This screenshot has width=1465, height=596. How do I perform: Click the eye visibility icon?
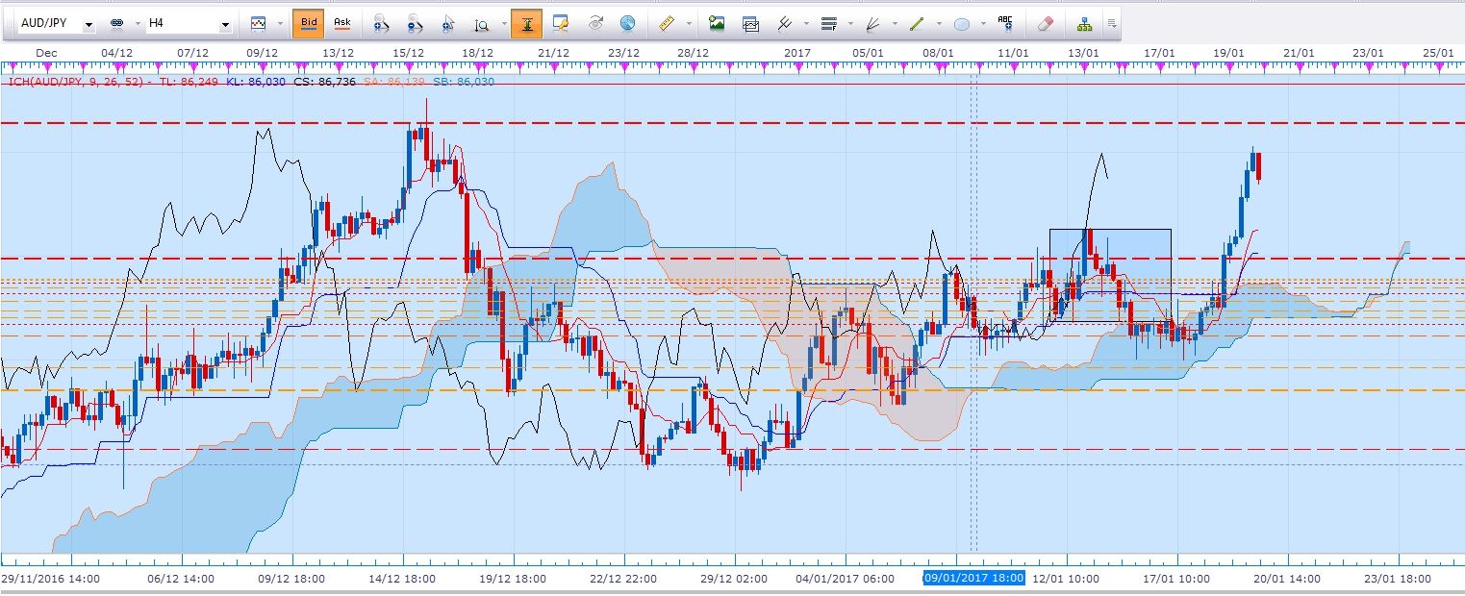pyautogui.click(x=594, y=22)
